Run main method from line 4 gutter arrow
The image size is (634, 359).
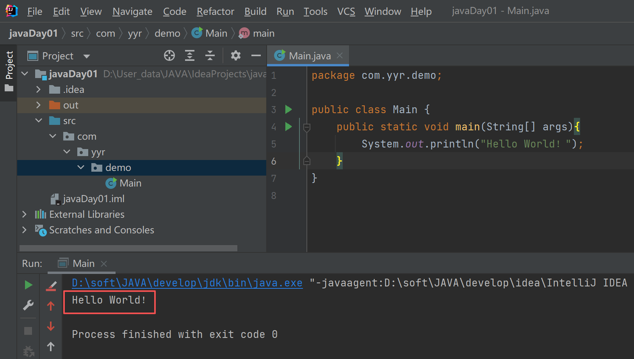click(288, 127)
